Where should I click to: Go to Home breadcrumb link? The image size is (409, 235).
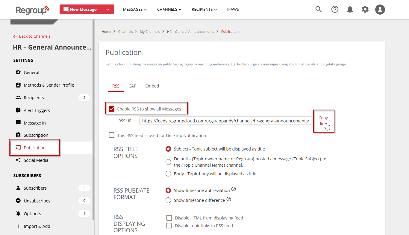106,32
